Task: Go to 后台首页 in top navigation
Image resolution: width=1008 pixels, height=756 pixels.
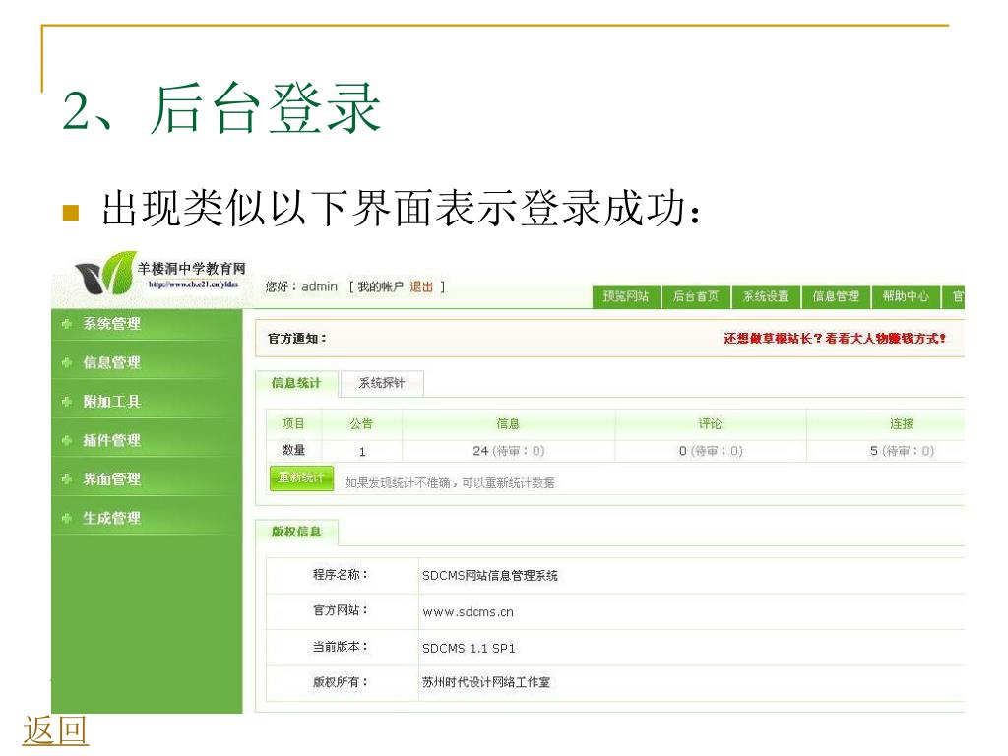Action: click(x=695, y=296)
